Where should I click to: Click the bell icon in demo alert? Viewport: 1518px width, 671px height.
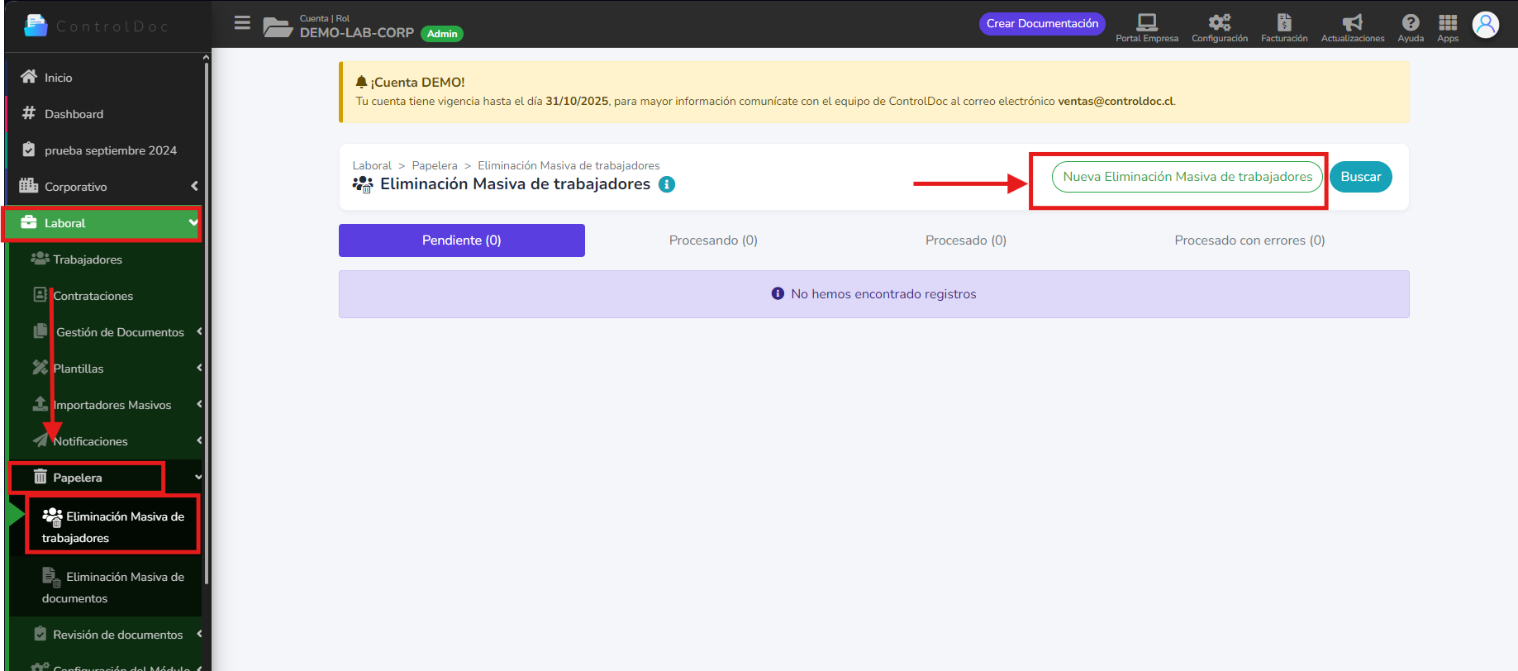361,82
